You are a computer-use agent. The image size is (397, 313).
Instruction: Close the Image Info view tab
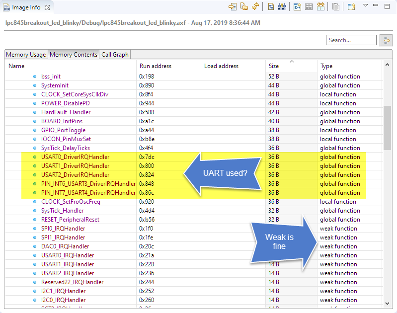pyautogui.click(x=47, y=8)
